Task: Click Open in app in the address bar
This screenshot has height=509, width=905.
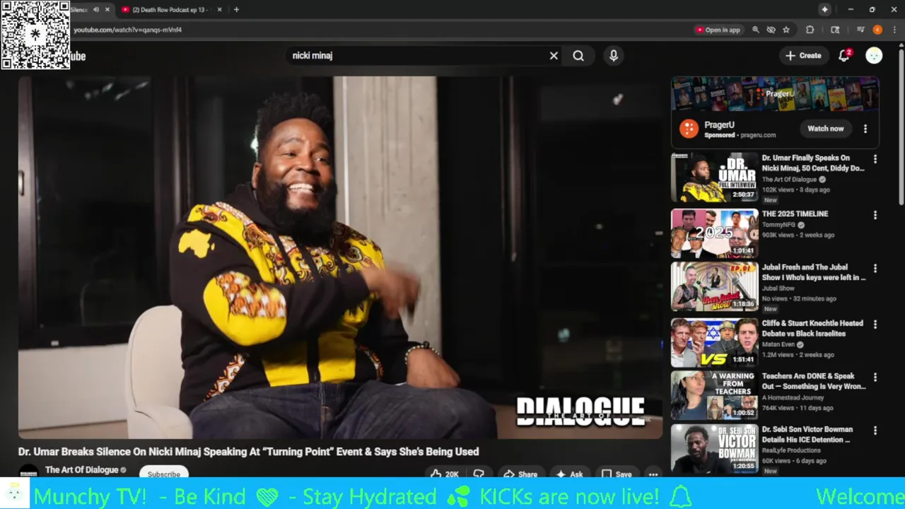Action: click(718, 30)
